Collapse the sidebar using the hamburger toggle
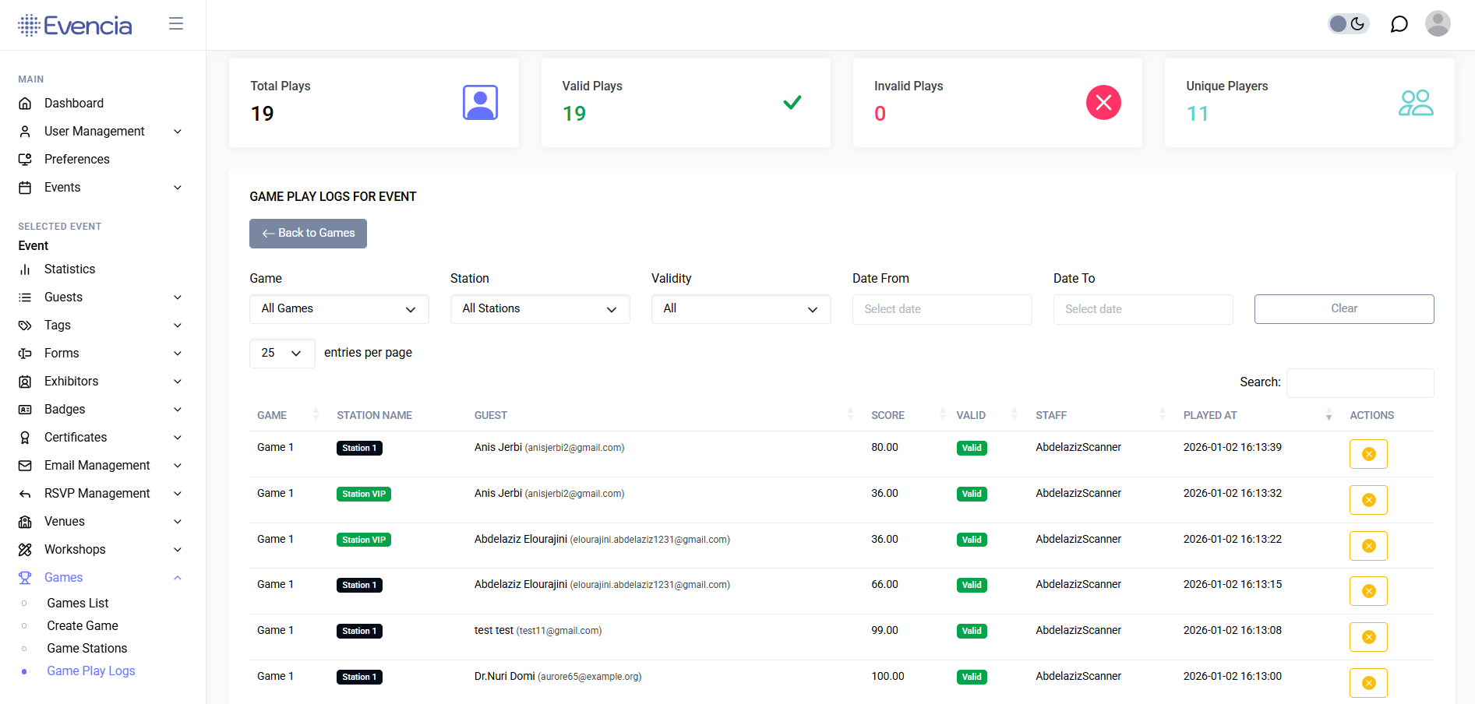The height and width of the screenshot is (704, 1475). coord(176,23)
